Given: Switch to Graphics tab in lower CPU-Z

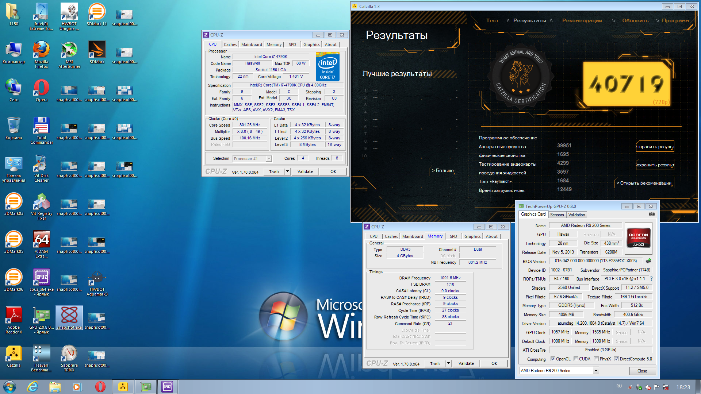Looking at the screenshot, I should [x=472, y=236].
